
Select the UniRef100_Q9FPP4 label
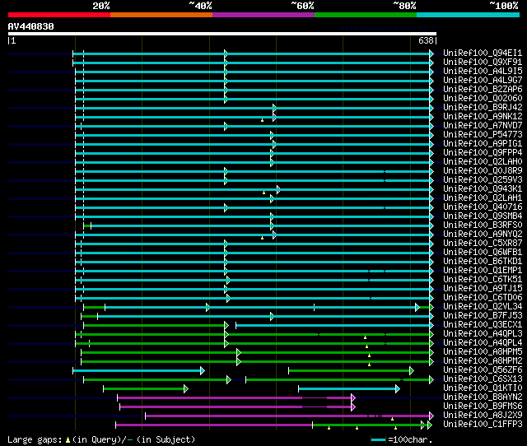coord(483,153)
